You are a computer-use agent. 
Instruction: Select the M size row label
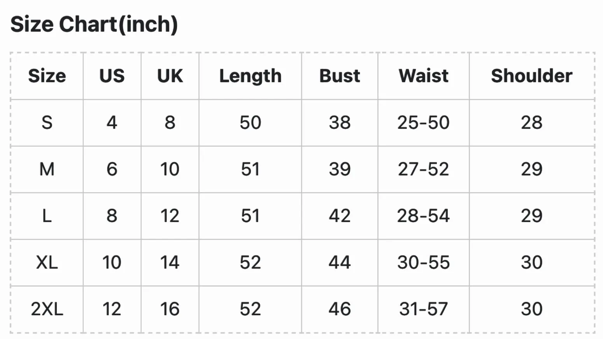click(47, 169)
